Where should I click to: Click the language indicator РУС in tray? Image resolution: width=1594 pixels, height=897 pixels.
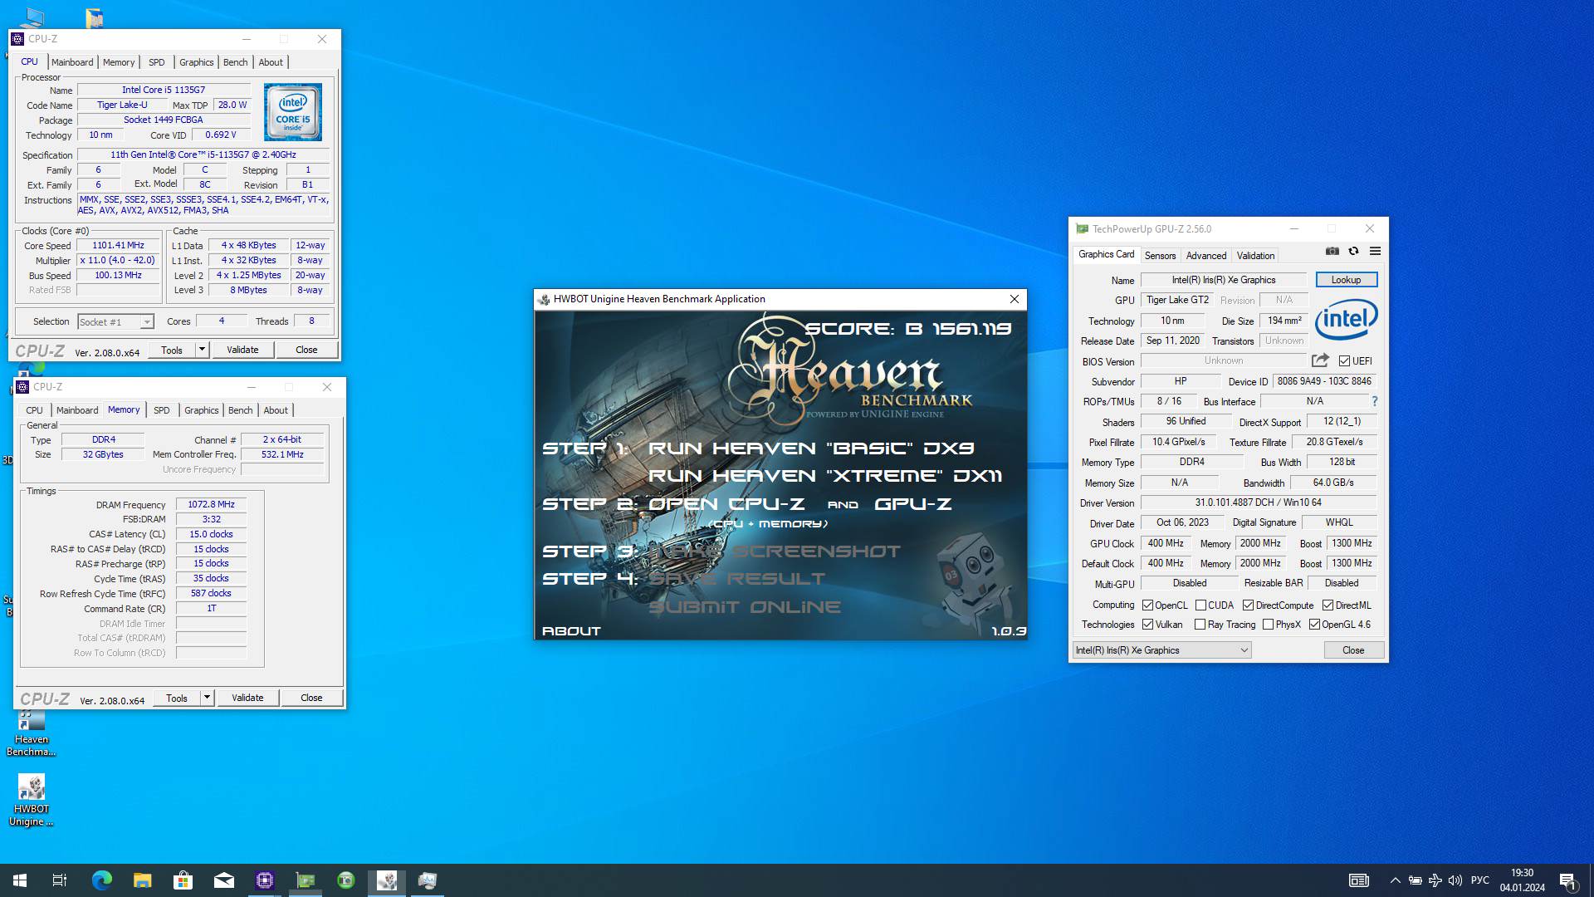(x=1480, y=880)
